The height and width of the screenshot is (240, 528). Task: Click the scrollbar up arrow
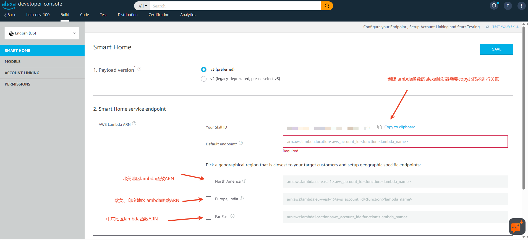[x=524, y=24]
